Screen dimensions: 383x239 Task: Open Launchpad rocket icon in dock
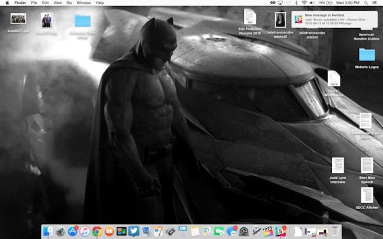(x=60, y=231)
